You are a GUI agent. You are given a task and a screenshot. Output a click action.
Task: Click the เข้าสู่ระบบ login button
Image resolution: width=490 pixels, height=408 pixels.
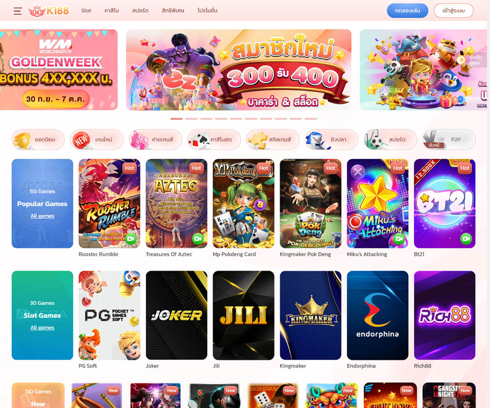tap(454, 11)
